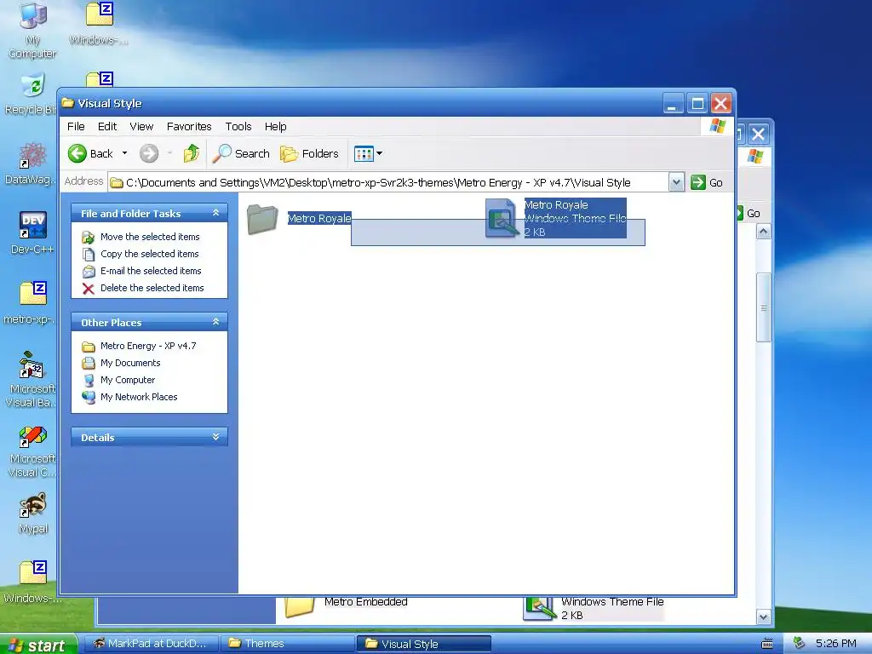Select the Metro Royale folder icon
The width and height of the screenshot is (872, 654).
[x=262, y=219]
